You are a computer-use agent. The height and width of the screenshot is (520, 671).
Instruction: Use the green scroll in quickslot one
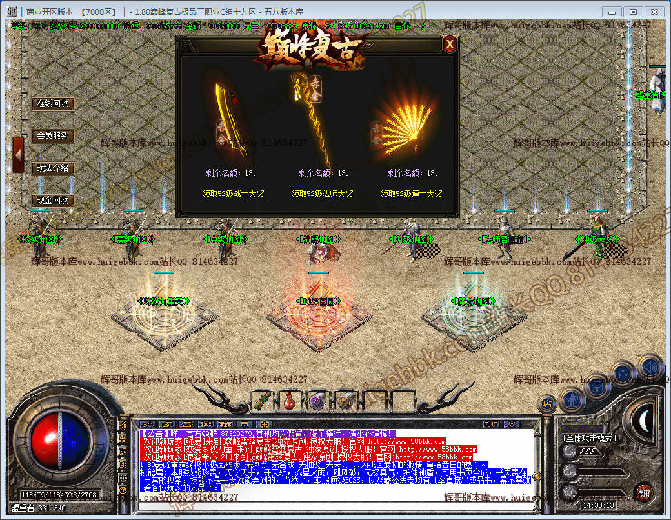click(x=263, y=401)
